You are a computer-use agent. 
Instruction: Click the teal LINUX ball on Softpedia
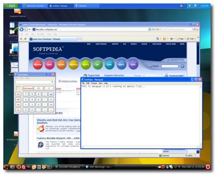[109, 64]
